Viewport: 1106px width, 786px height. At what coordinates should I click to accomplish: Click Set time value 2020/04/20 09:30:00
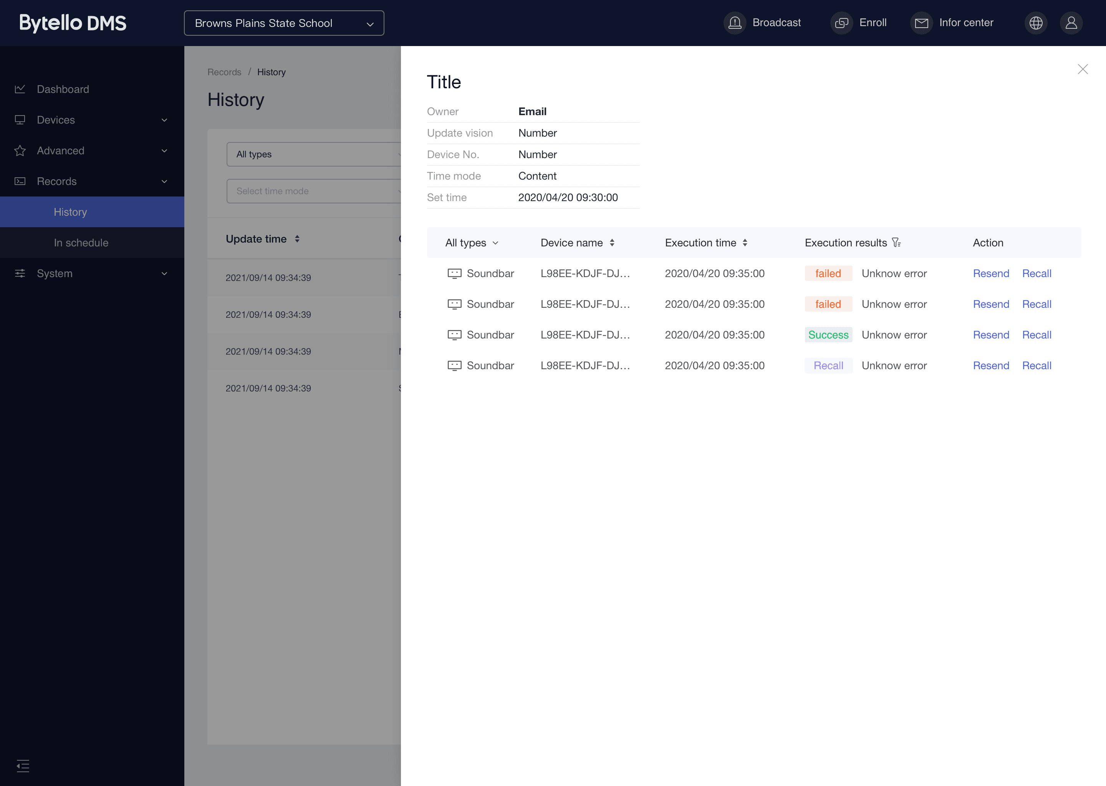pyautogui.click(x=568, y=198)
